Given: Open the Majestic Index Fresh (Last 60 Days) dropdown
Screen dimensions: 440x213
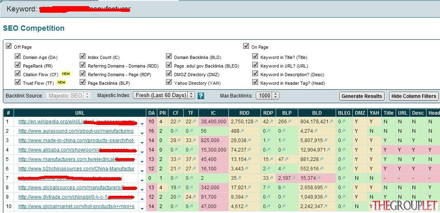Looking at the screenshot, I should pos(164,95).
